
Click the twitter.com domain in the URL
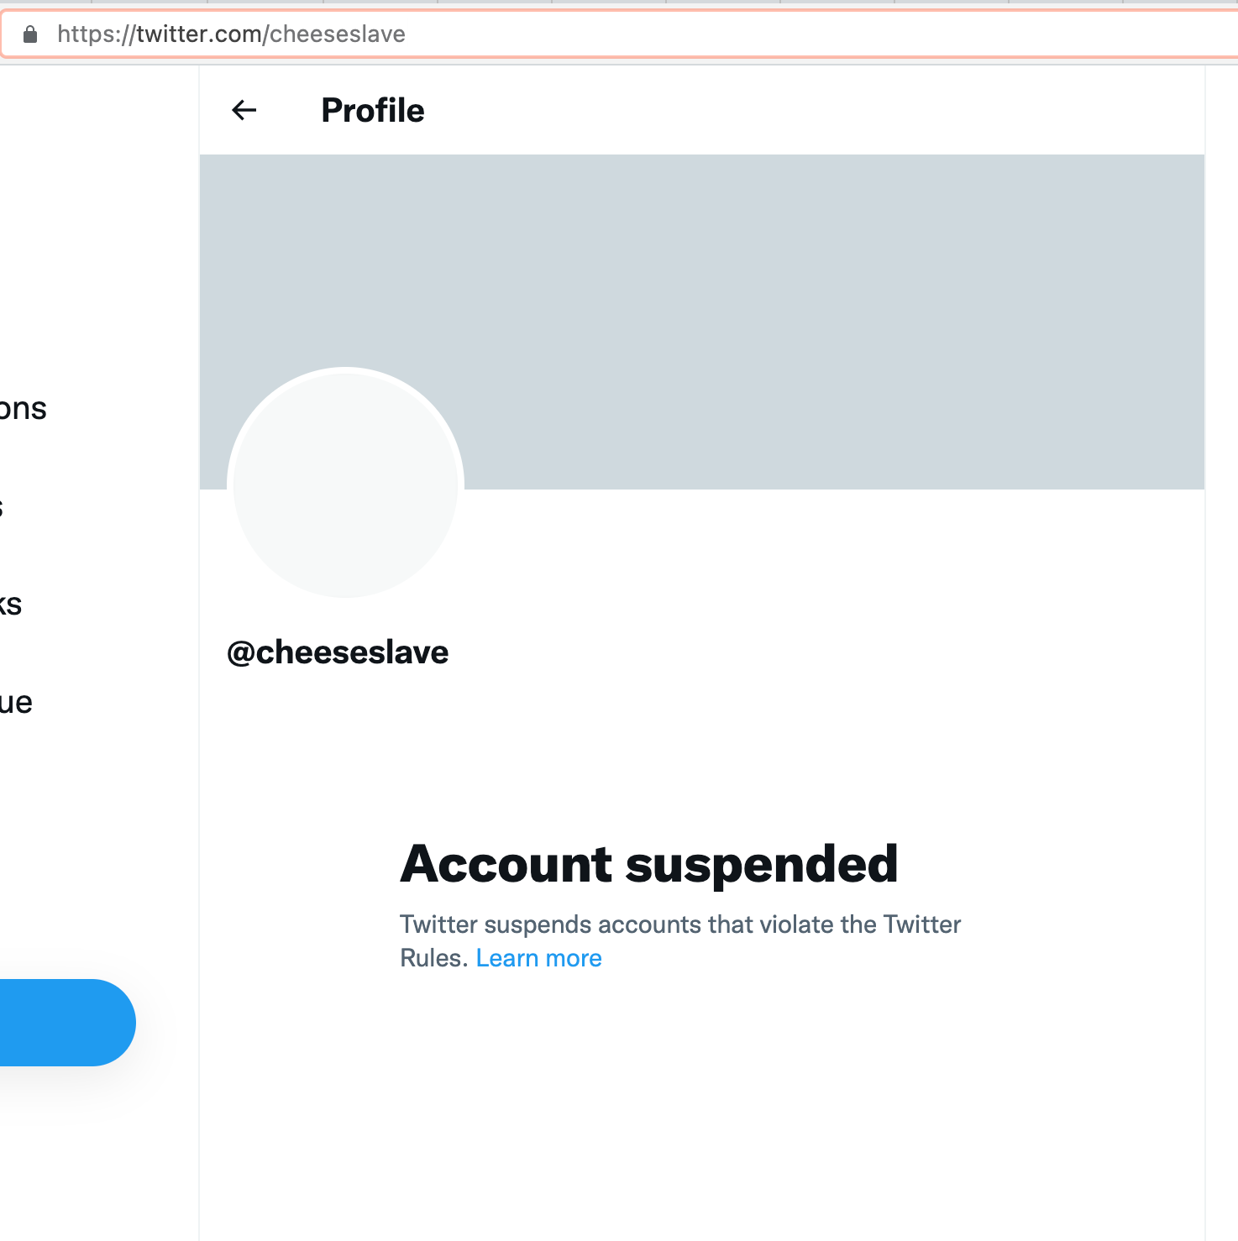pyautogui.click(x=200, y=34)
